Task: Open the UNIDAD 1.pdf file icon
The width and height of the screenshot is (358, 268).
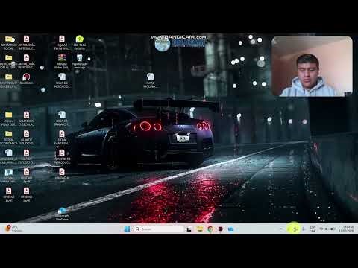Action: 9,194
